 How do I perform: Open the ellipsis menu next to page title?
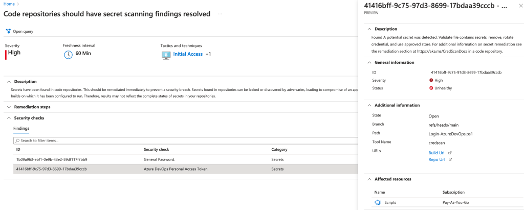point(220,14)
